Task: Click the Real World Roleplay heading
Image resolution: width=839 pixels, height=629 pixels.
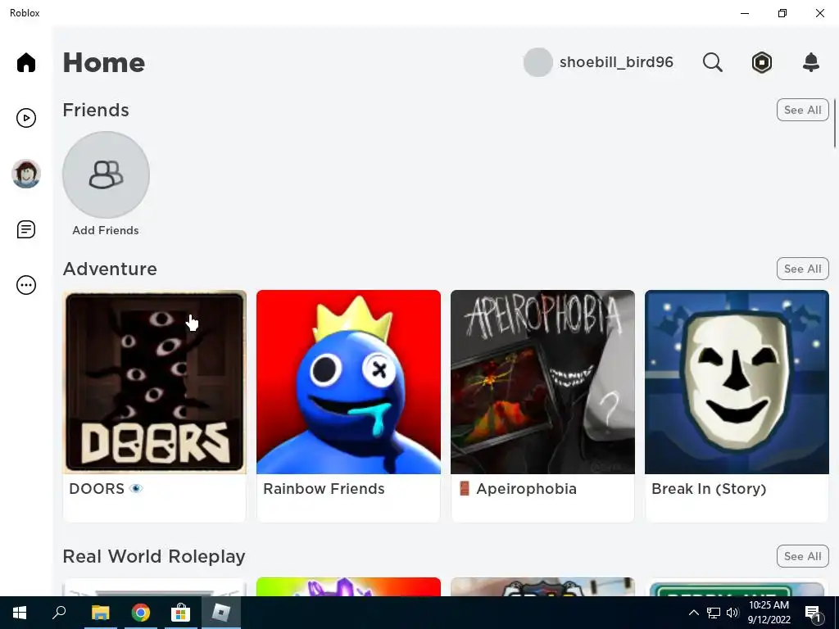Action: tap(154, 557)
